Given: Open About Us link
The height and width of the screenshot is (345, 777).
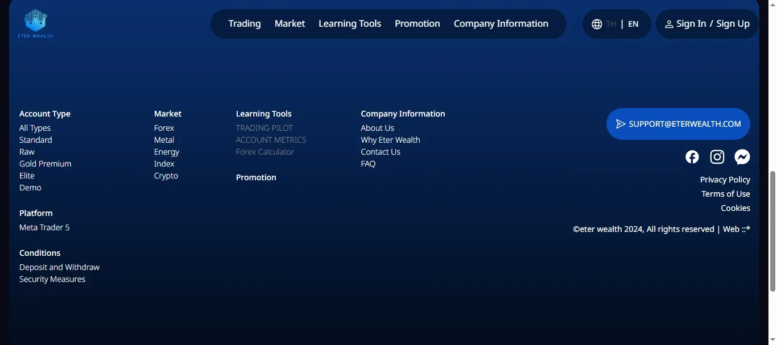Looking at the screenshot, I should [x=377, y=128].
